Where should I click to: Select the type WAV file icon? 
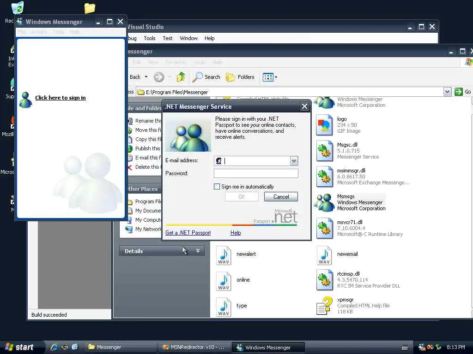tap(224, 307)
